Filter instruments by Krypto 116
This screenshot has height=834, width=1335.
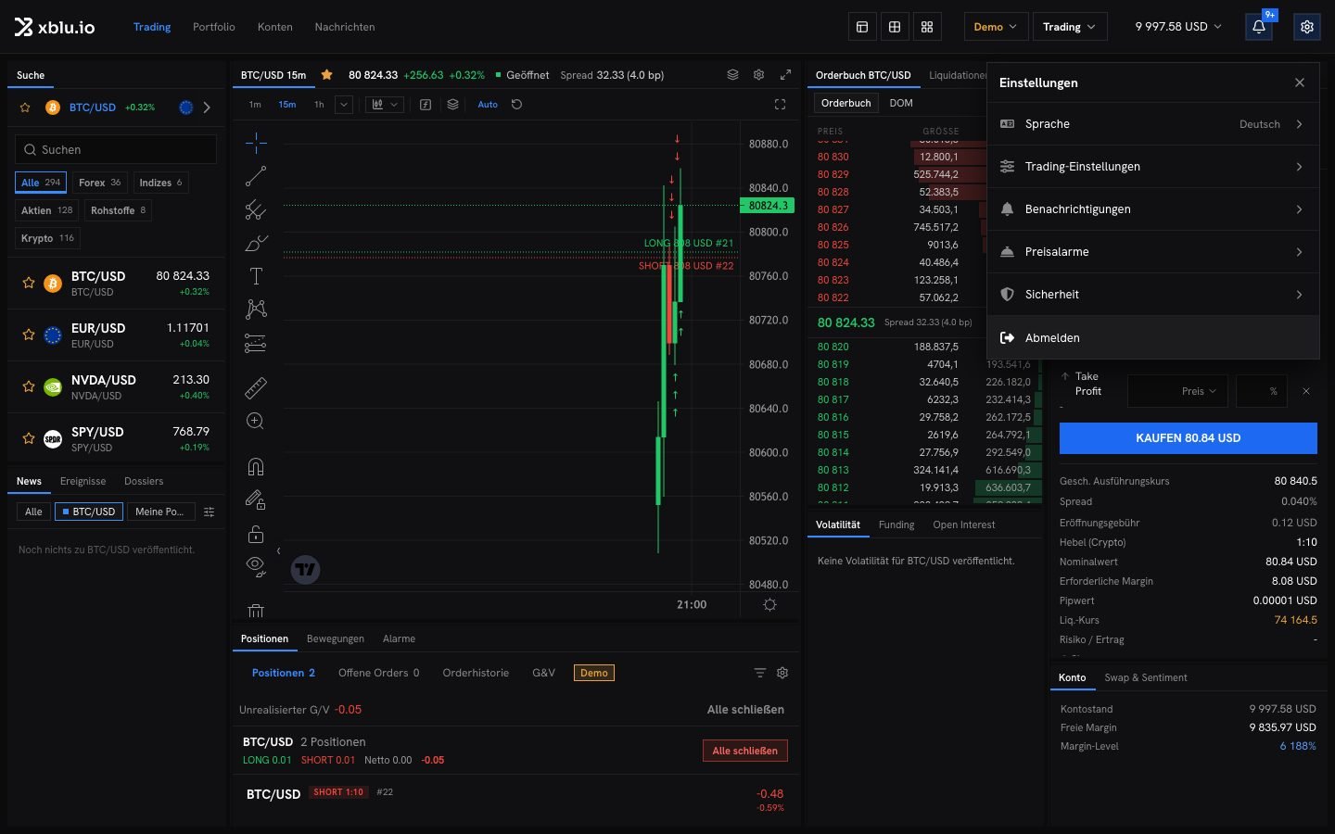[x=47, y=238]
